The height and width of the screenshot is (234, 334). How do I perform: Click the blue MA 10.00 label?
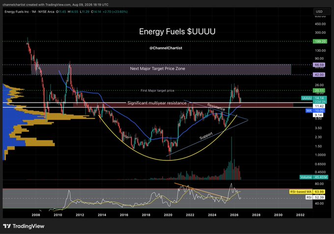(x=315, y=110)
